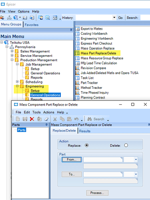150x200 pixels.
Task: Open Task List from the list
Action: click(87, 78)
